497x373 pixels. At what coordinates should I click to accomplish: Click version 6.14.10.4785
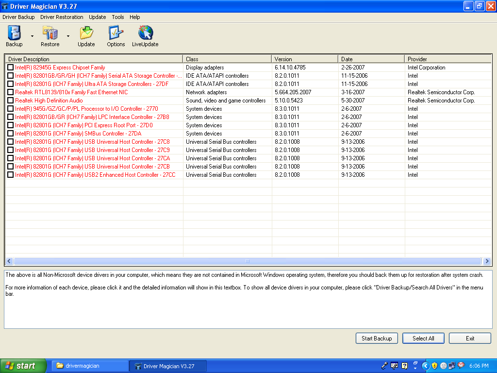290,67
